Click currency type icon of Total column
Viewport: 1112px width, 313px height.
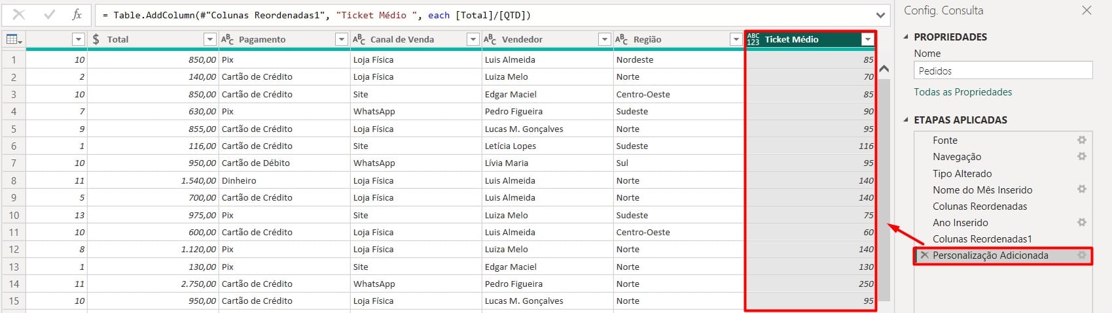point(96,39)
